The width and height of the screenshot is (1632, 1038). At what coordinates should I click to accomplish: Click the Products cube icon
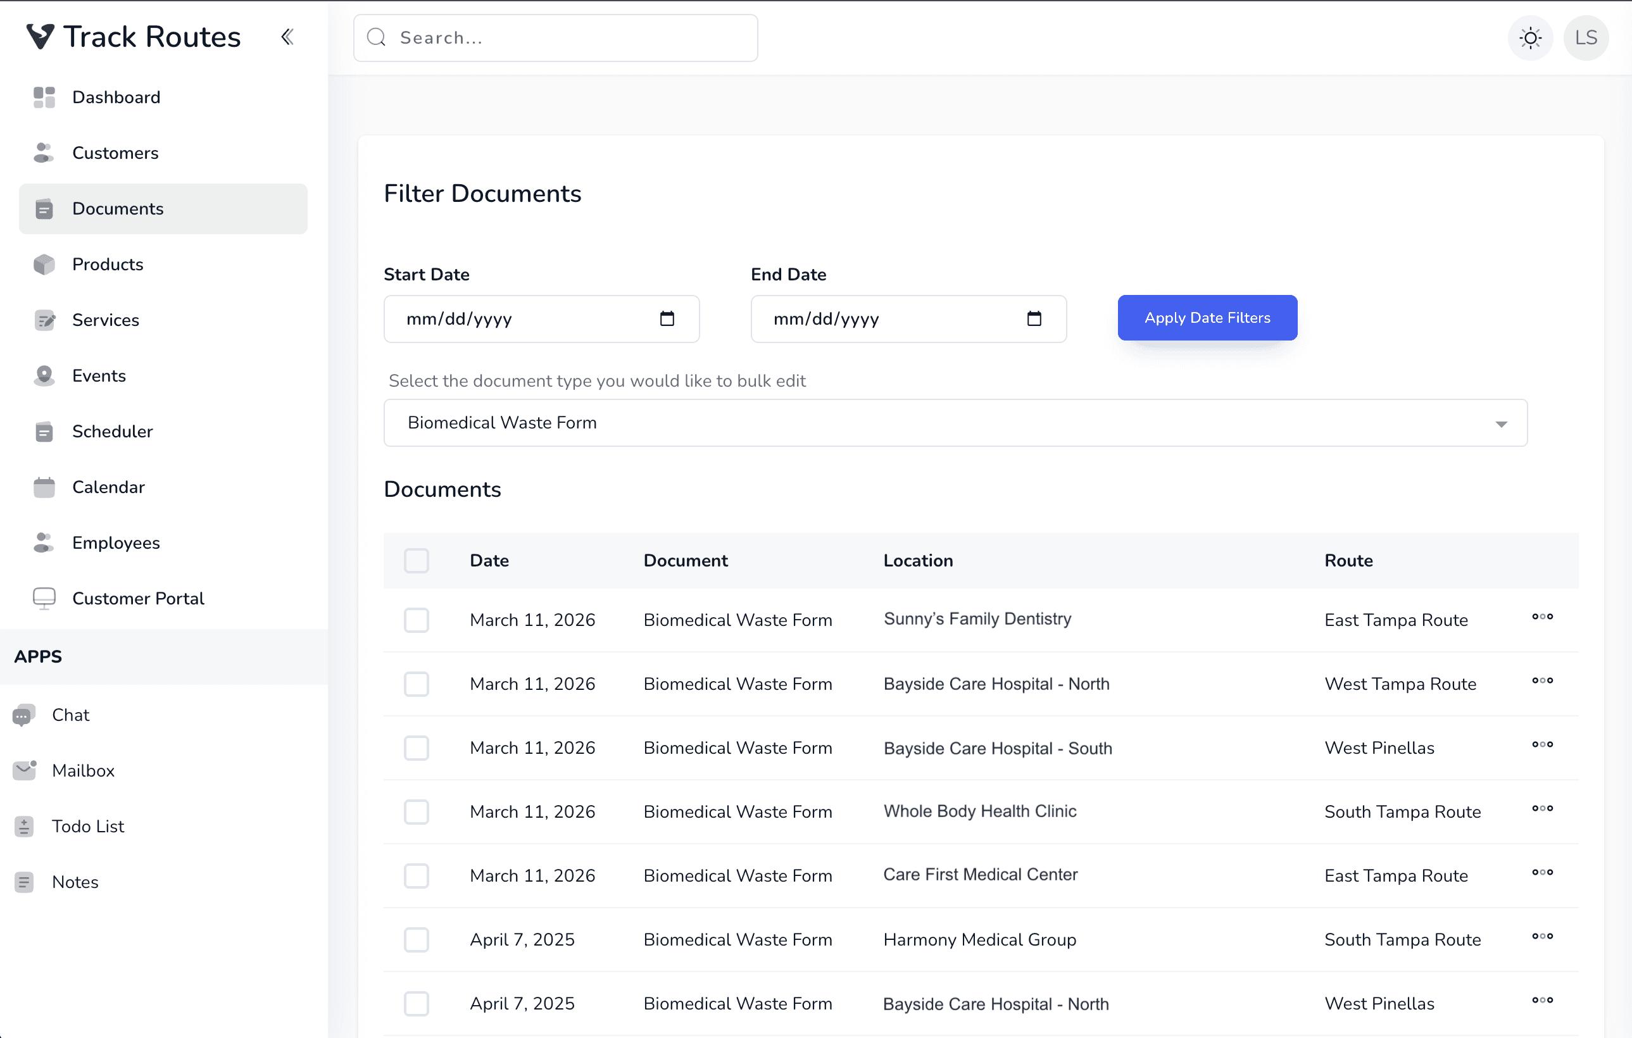click(x=44, y=264)
